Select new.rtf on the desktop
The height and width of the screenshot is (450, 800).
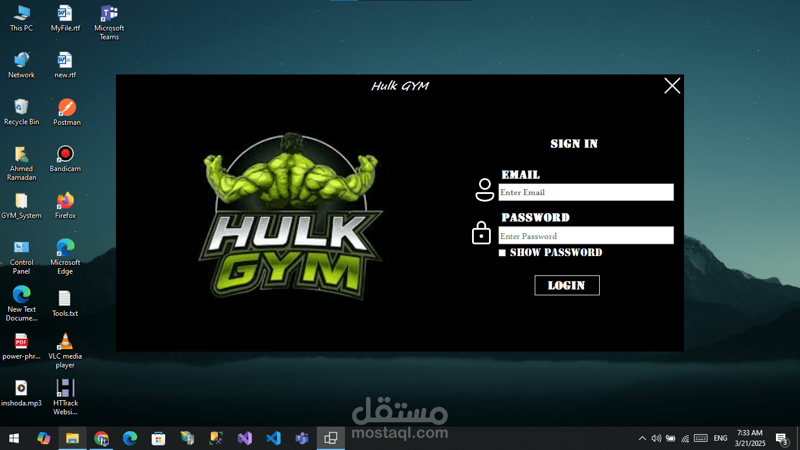(x=65, y=65)
